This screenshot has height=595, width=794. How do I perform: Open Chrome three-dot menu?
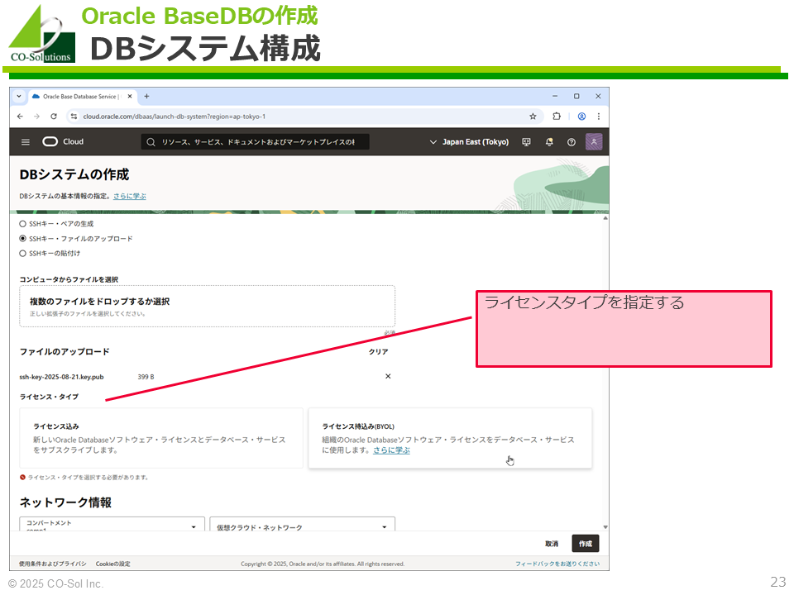pos(599,117)
